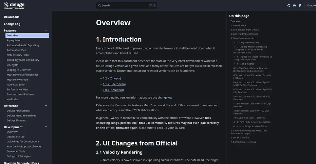Click the Deluge Community Firmware logo
The image size is (316, 164).
[x=14, y=5]
